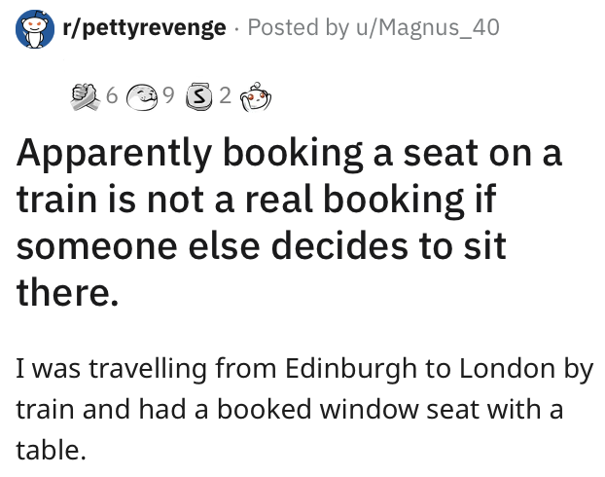Click the count 6 beside the handshake award
Image resolution: width=605 pixels, height=477 pixels.
111,95
